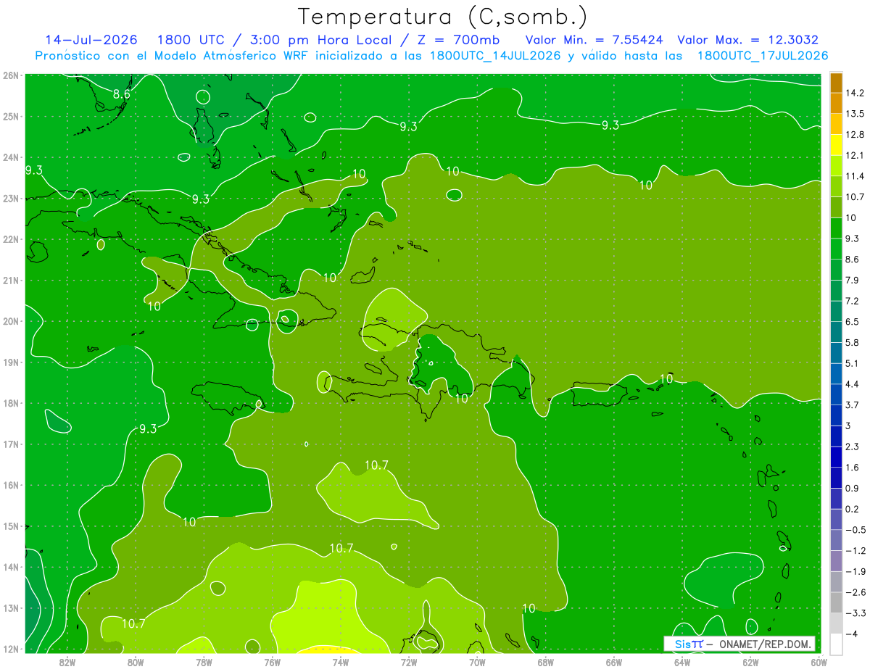The image size is (870, 672).
Task: Click the legend value '14.2'
Action: (x=854, y=93)
